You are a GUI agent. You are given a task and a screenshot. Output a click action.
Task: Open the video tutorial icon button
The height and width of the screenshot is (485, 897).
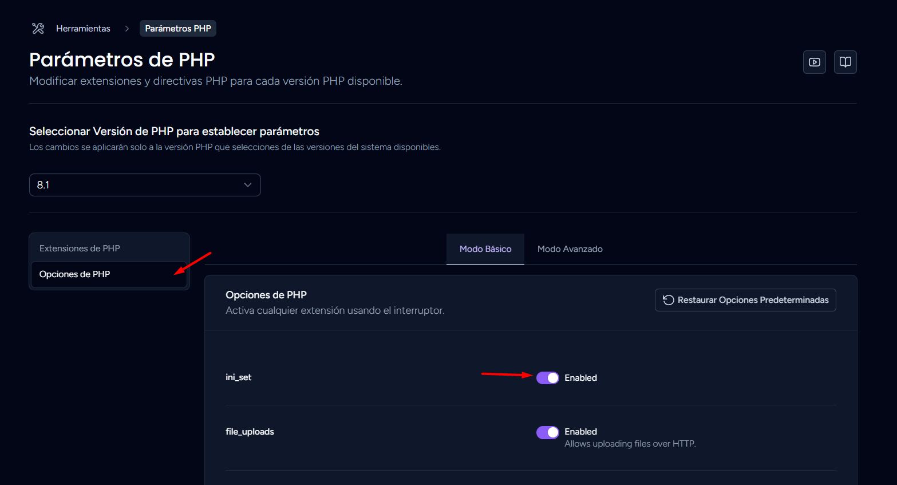(x=814, y=62)
